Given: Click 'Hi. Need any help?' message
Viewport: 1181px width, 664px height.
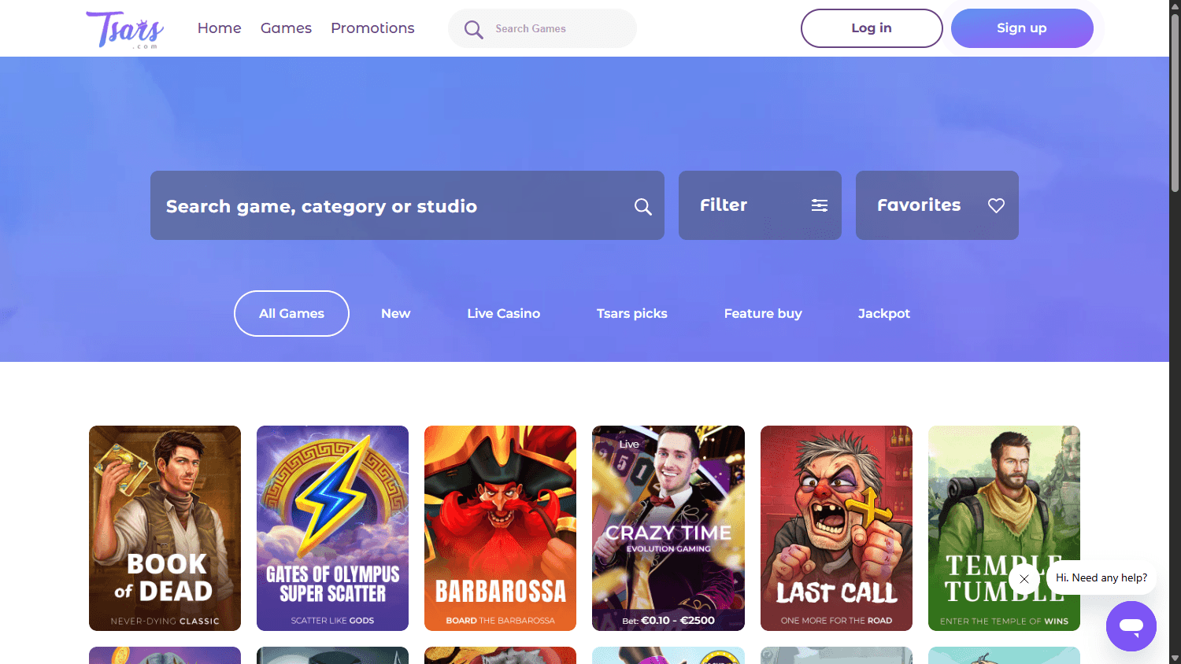Looking at the screenshot, I should [x=1101, y=577].
